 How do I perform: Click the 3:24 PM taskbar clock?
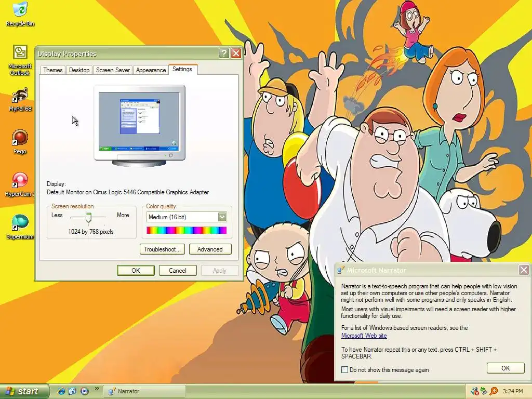click(x=513, y=391)
